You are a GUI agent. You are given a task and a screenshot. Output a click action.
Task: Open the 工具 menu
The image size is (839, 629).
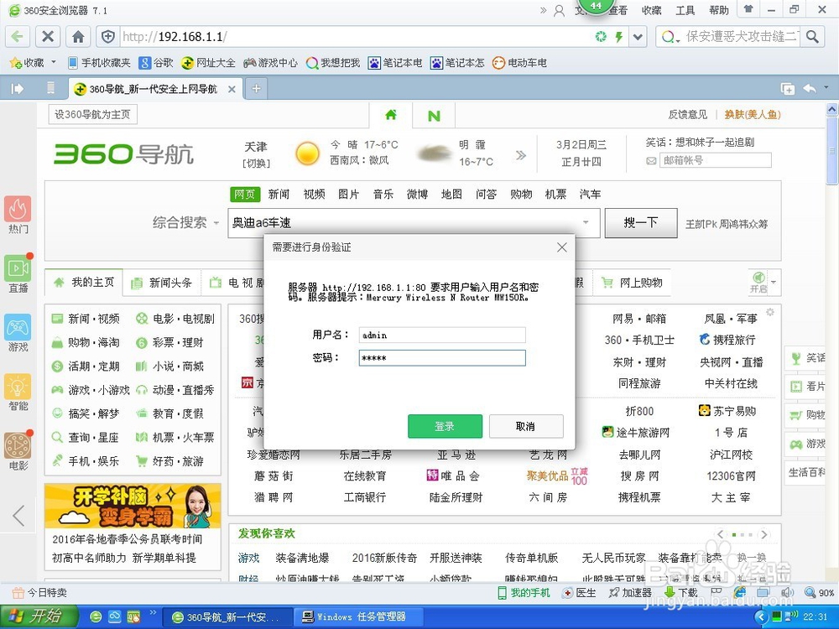[x=685, y=10]
